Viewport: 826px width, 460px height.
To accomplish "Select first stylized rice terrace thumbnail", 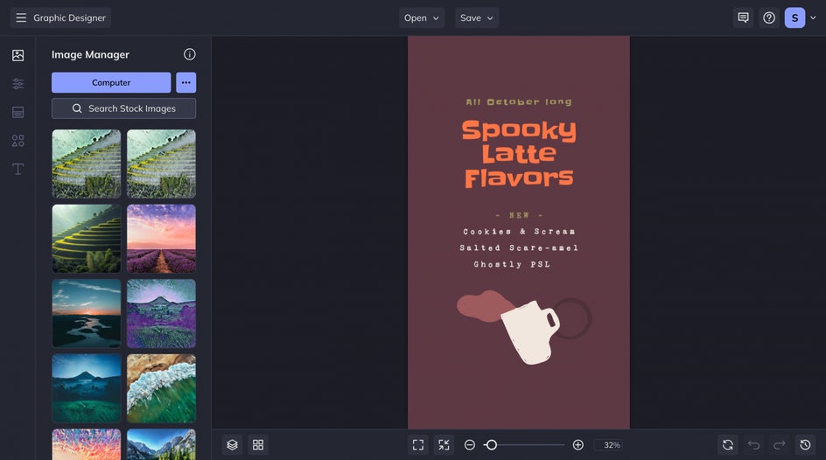I will click(x=87, y=164).
